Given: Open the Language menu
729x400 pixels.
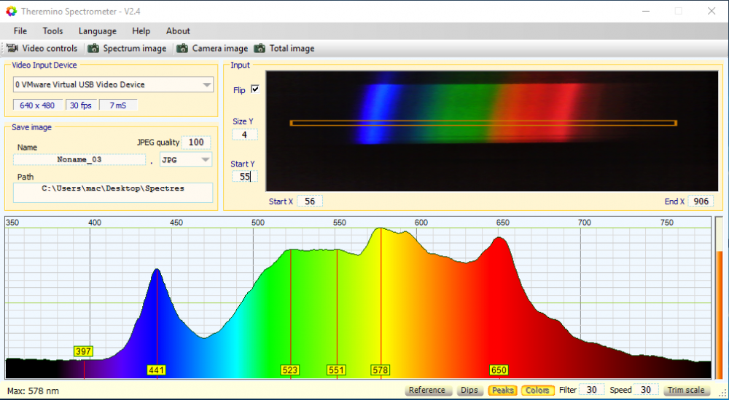Looking at the screenshot, I should point(97,31).
